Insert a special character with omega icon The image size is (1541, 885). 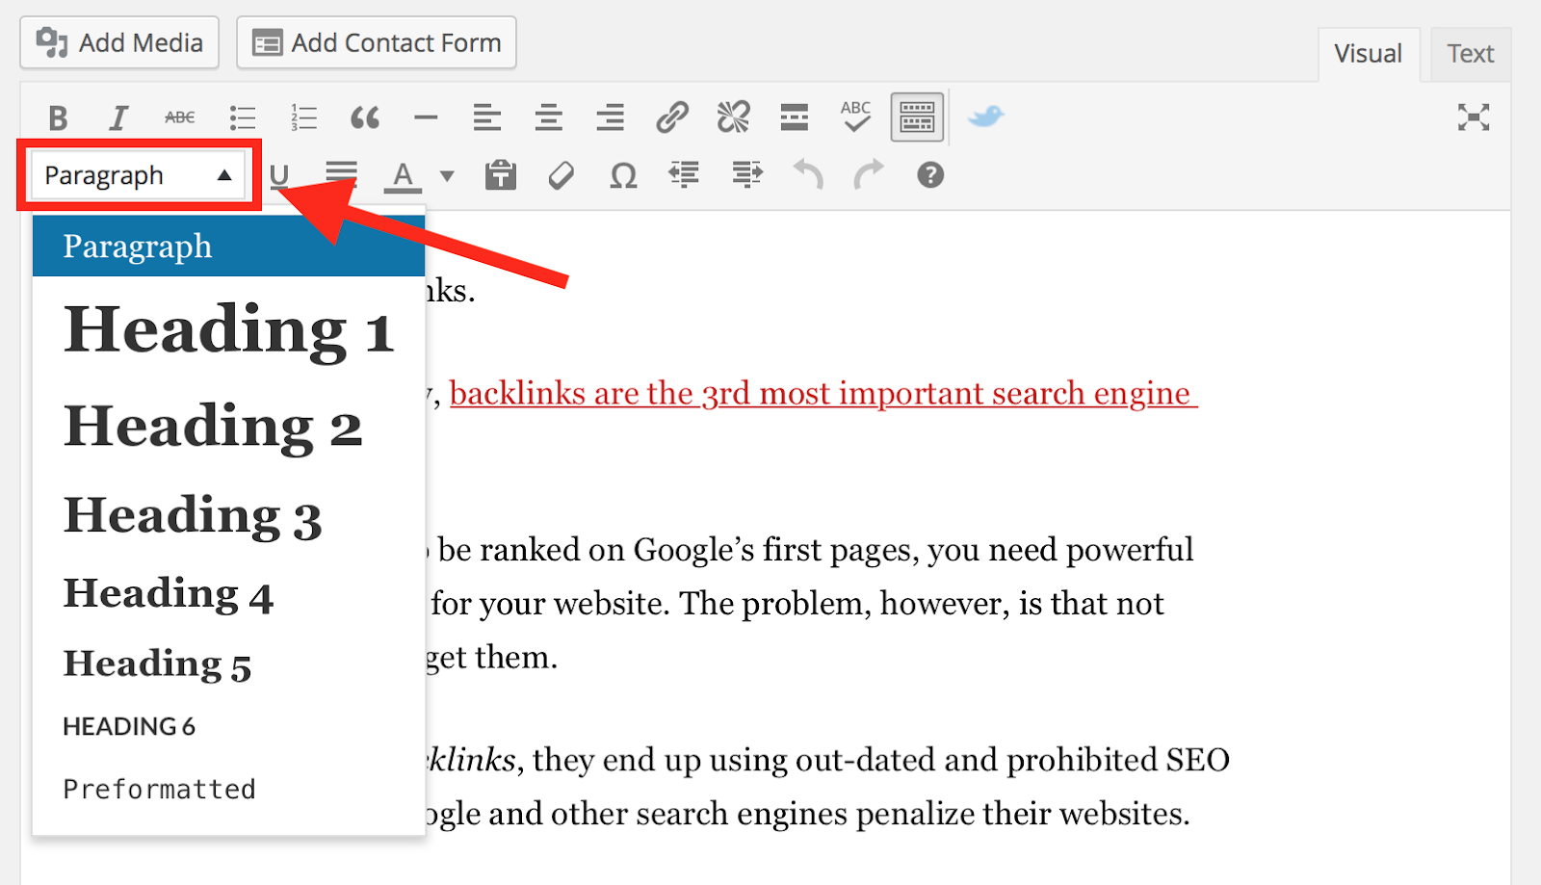tap(621, 174)
